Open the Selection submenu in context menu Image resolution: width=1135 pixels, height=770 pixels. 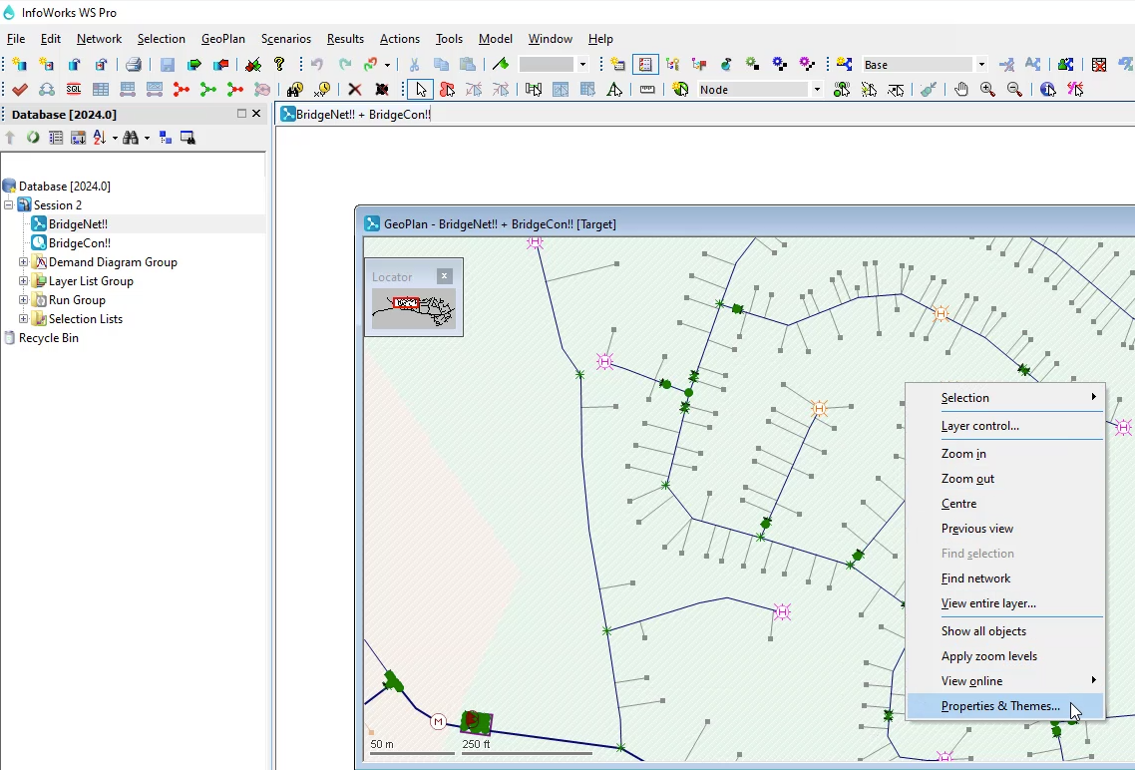pos(1005,397)
